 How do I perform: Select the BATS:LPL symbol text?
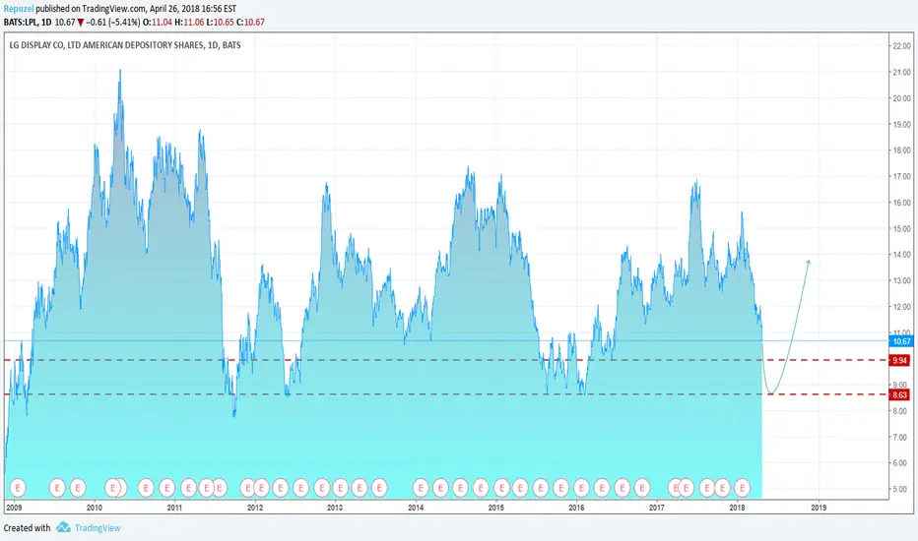(x=21, y=23)
